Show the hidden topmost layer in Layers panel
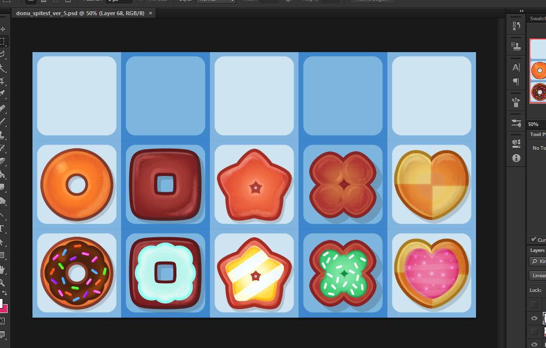This screenshot has height=348, width=546. 534,304
